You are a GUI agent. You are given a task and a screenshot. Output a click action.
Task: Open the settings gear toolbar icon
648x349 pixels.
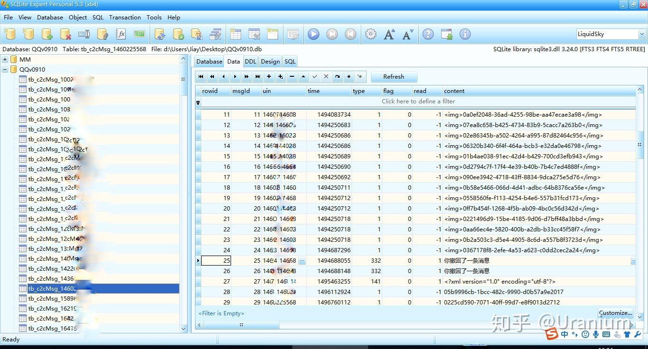pos(371,34)
